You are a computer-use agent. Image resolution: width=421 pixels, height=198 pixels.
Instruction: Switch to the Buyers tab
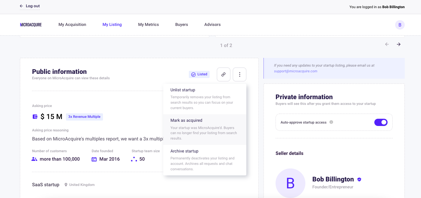[x=182, y=25]
